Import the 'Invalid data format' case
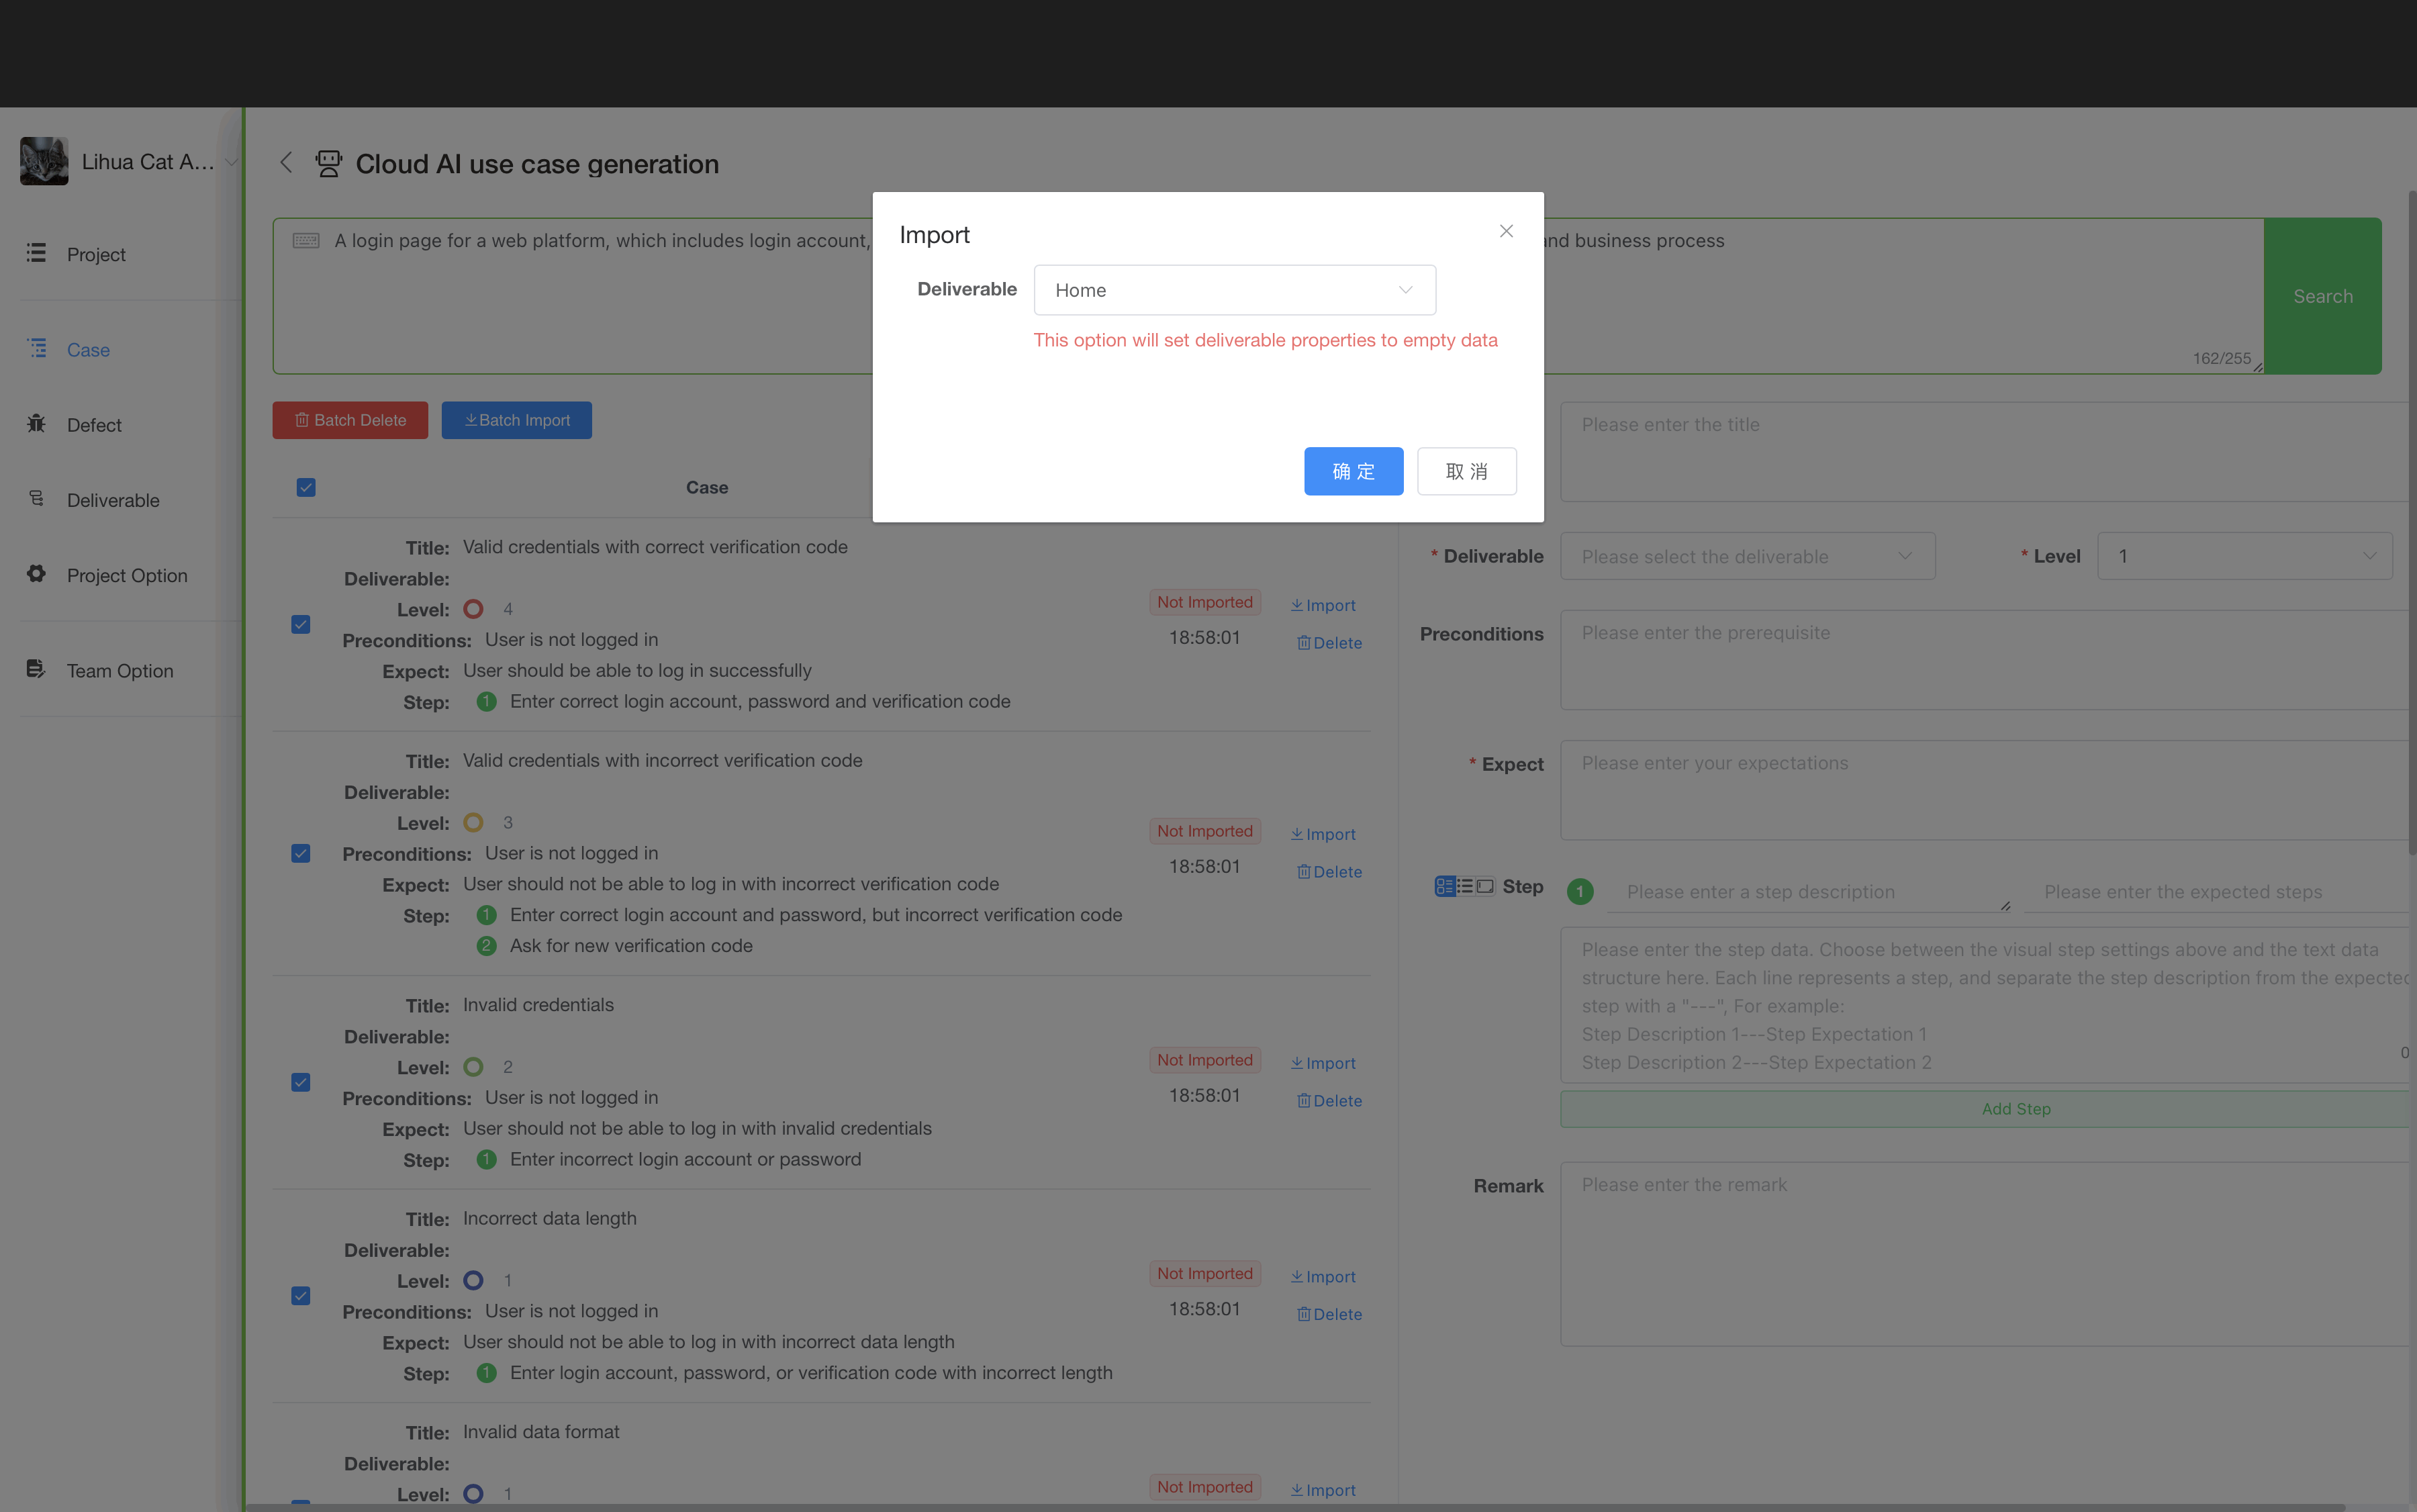 pyautogui.click(x=1323, y=1490)
